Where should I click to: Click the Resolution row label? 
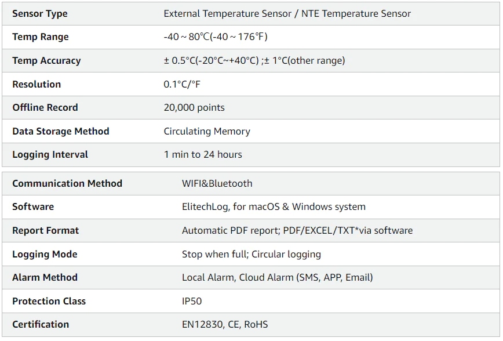(37, 84)
